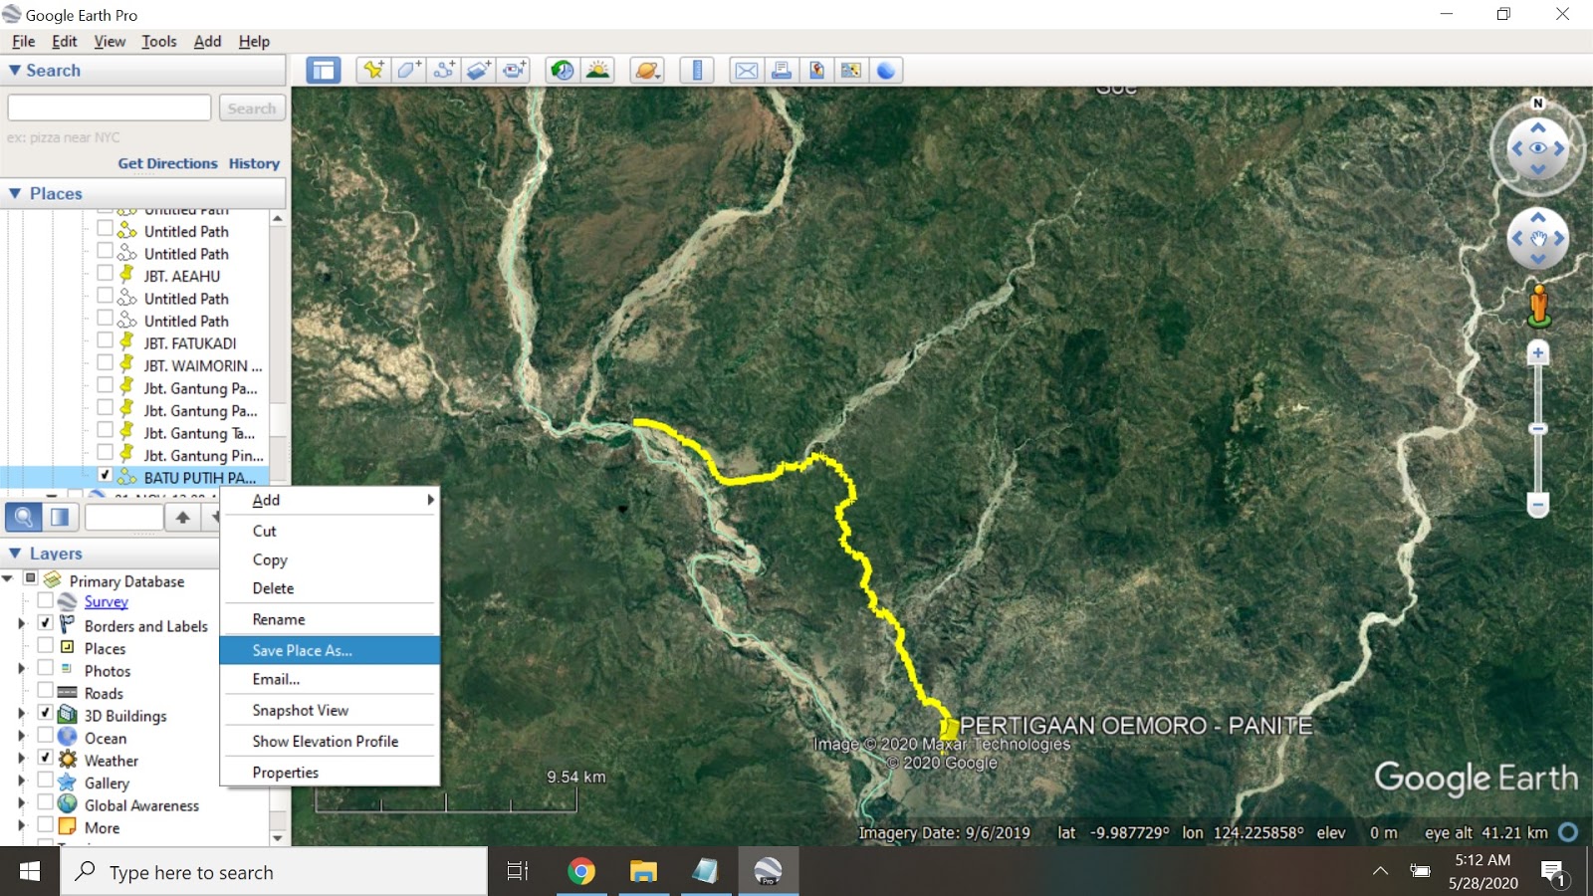This screenshot has height=896, width=1593.
Task: Expand the 3D Buildings layer node
Action: 21,714
